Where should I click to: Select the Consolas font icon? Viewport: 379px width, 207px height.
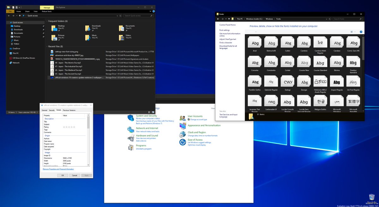(255, 62)
